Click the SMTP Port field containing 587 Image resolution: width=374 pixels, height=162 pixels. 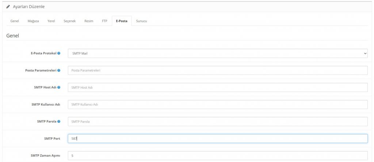(x=218, y=139)
